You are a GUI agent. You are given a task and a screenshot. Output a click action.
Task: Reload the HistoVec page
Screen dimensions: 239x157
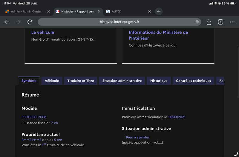point(30,22)
